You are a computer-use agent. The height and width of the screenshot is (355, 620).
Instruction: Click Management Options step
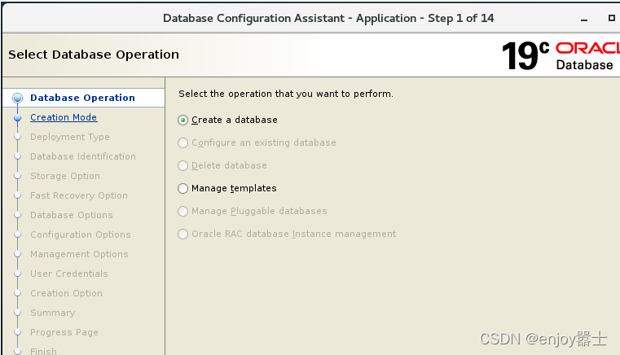[x=79, y=254]
